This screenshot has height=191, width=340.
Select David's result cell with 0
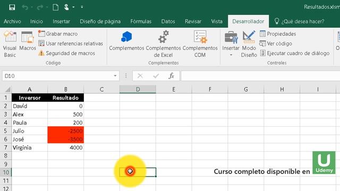coord(66,106)
